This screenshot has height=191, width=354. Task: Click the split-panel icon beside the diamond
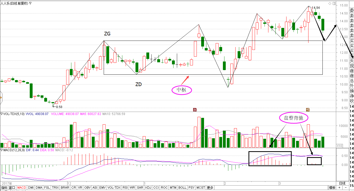click(x=334, y=4)
